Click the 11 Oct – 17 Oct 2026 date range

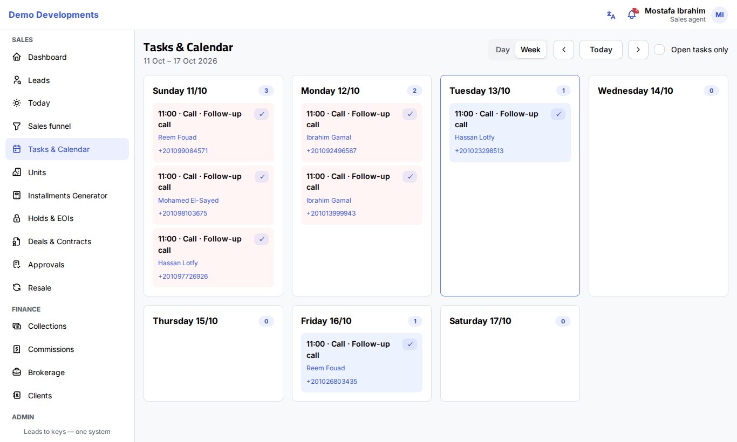pyautogui.click(x=180, y=61)
